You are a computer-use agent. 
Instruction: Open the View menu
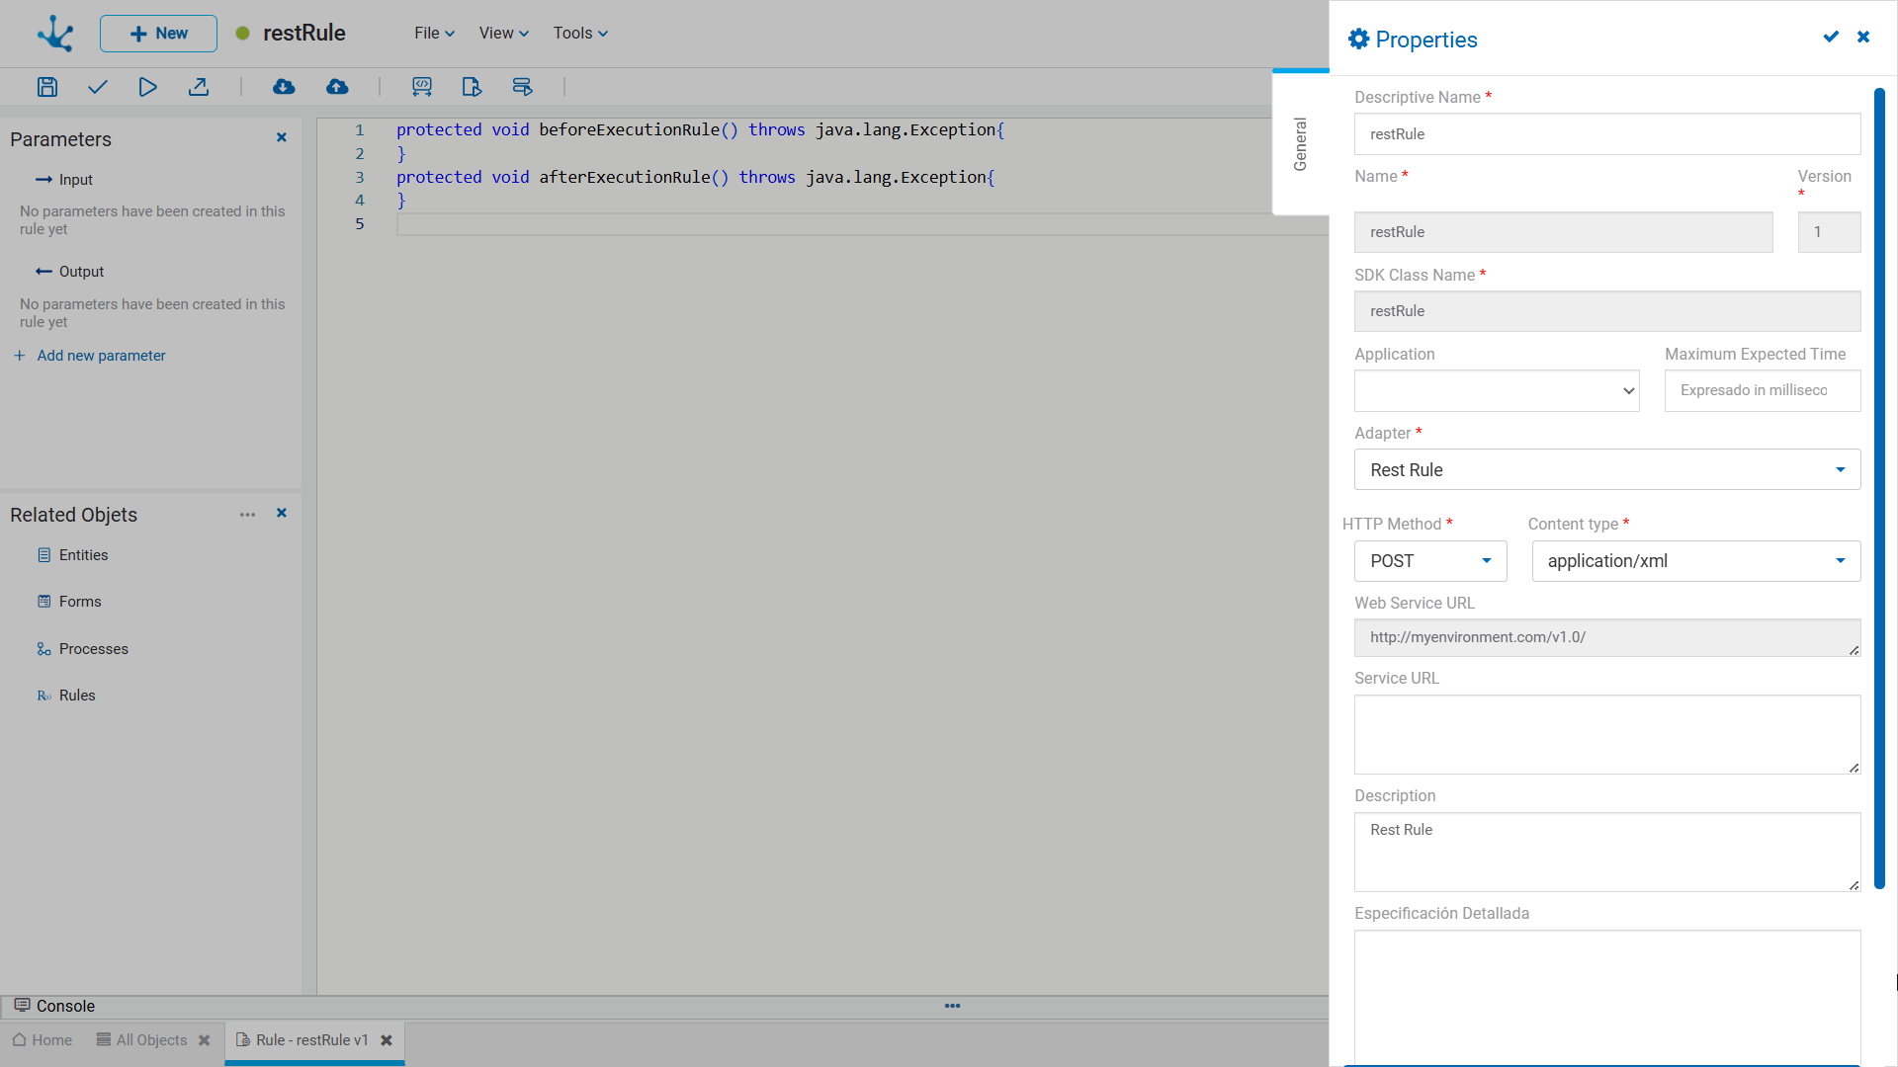504,33
